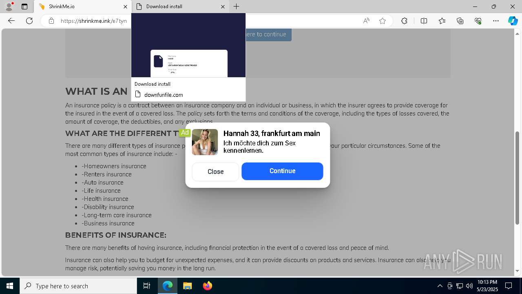
Task: Click the blue Continue button in the ad
Action: (x=282, y=171)
